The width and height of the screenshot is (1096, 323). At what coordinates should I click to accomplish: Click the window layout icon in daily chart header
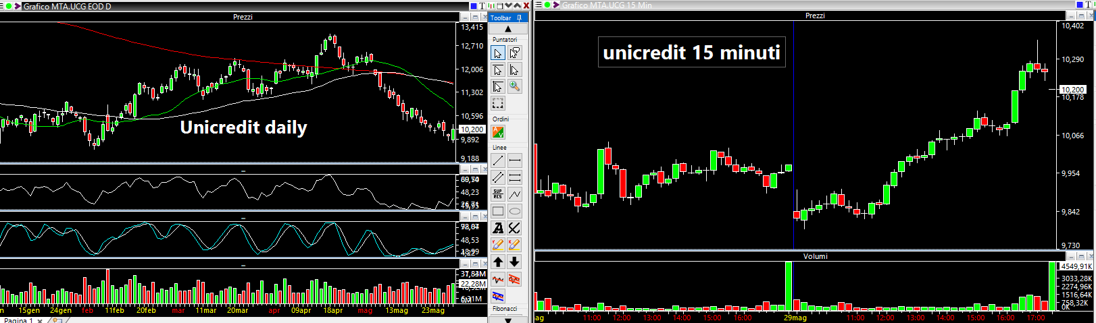point(500,6)
